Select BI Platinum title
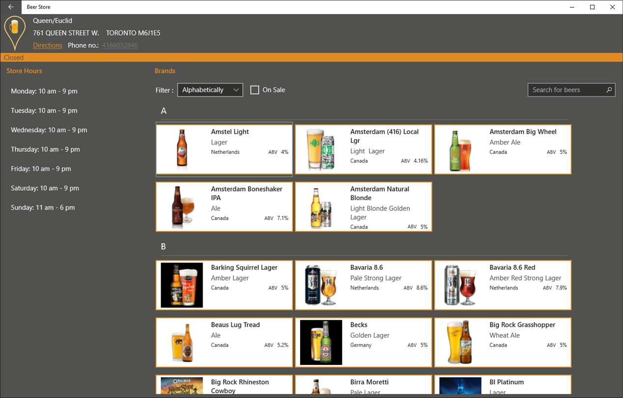The height and width of the screenshot is (398, 623). (x=507, y=382)
